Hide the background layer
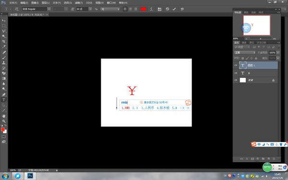This screenshot has height=180, width=288. point(236,80)
